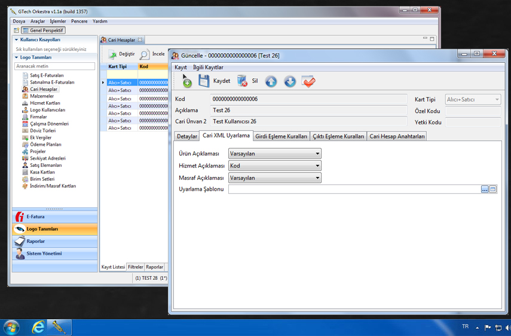Click the browse ellipsis button of Uyarlama Şablonu
This screenshot has height=336, width=511.
(x=485, y=190)
